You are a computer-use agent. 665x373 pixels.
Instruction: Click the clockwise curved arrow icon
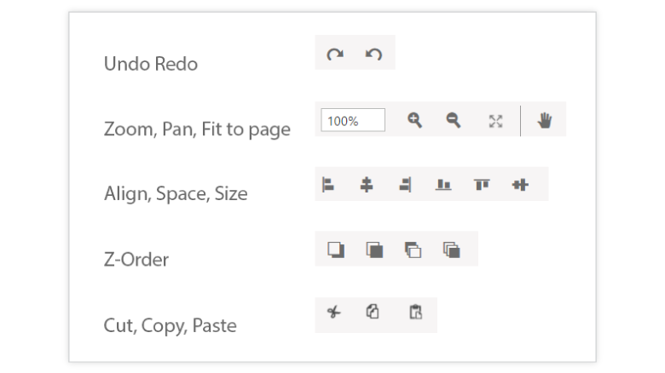click(335, 55)
